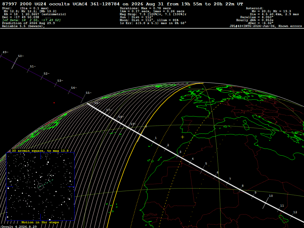The height and width of the screenshot is (228, 304).
Task: Click the Mag Drop information line
Action: pyautogui.click(x=153, y=14)
